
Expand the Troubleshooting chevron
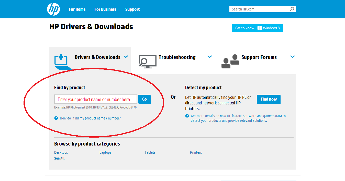[210, 57]
